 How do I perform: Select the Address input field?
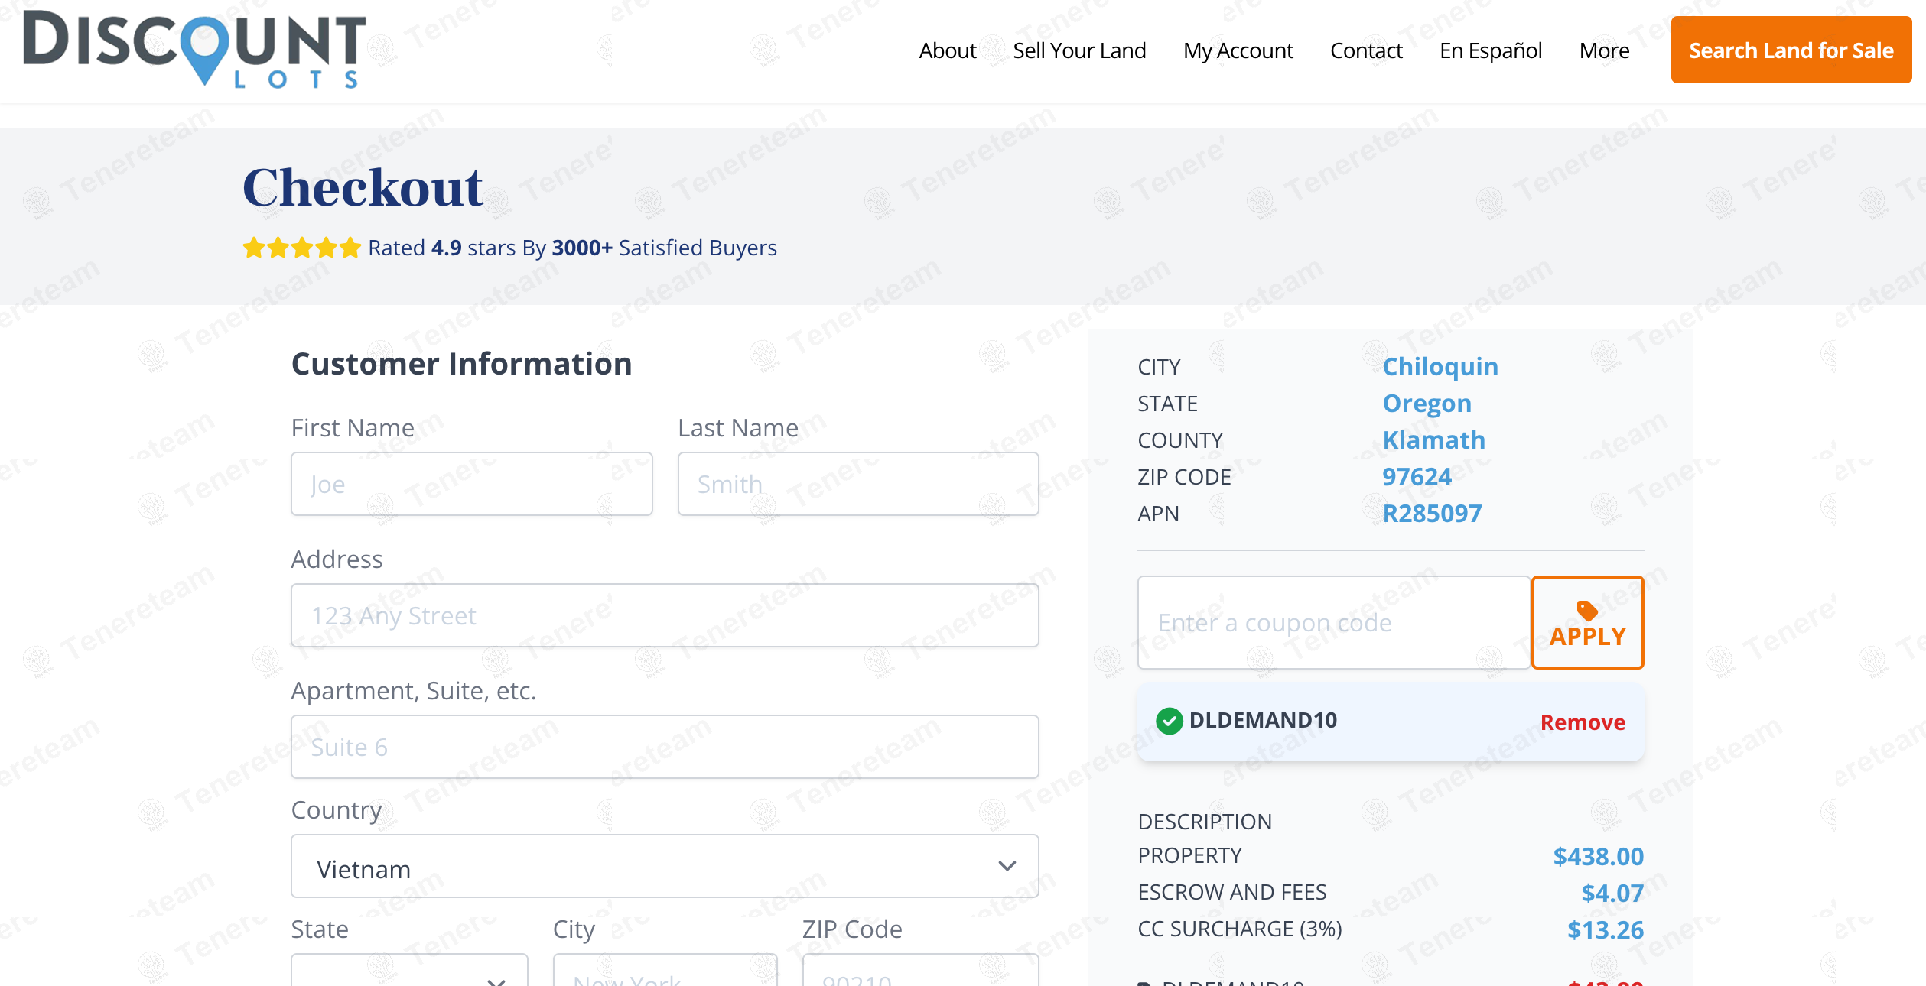665,615
